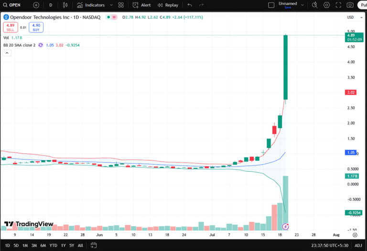Image resolution: width=367 pixels, height=251 pixels.
Task: Select the BB 20 SMA close 2 legend
Action: pyautogui.click(x=20, y=45)
